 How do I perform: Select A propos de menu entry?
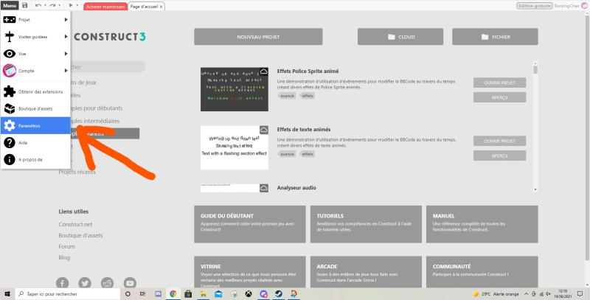coord(35,160)
